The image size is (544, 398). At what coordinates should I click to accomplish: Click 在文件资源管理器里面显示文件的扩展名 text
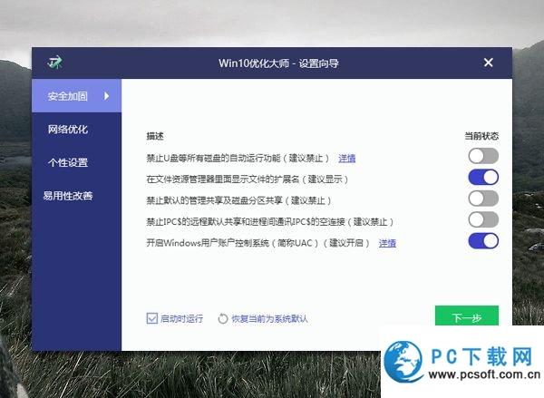248,180
